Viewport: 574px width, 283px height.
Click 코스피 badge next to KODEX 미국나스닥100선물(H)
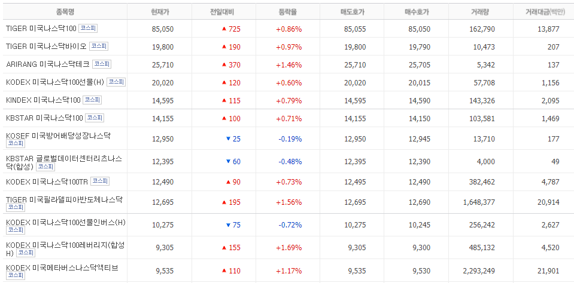pos(116,82)
